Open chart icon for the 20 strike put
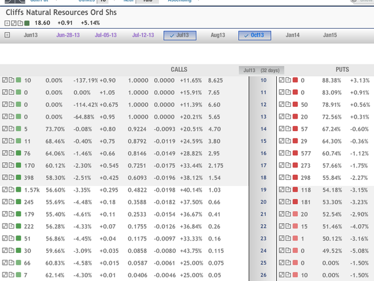 (x=282, y=202)
